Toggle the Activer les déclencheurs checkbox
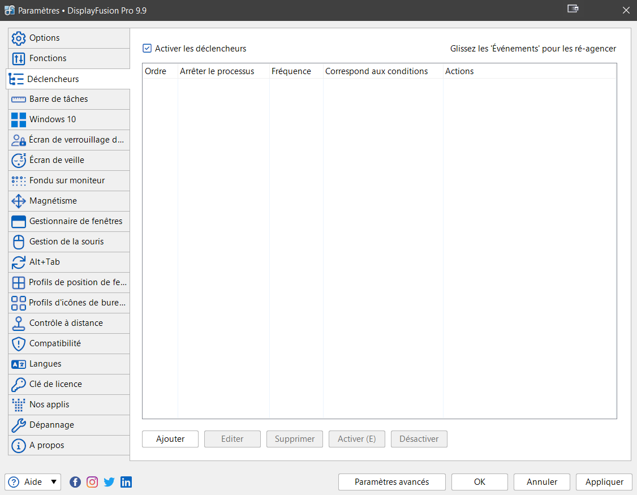 pyautogui.click(x=147, y=48)
